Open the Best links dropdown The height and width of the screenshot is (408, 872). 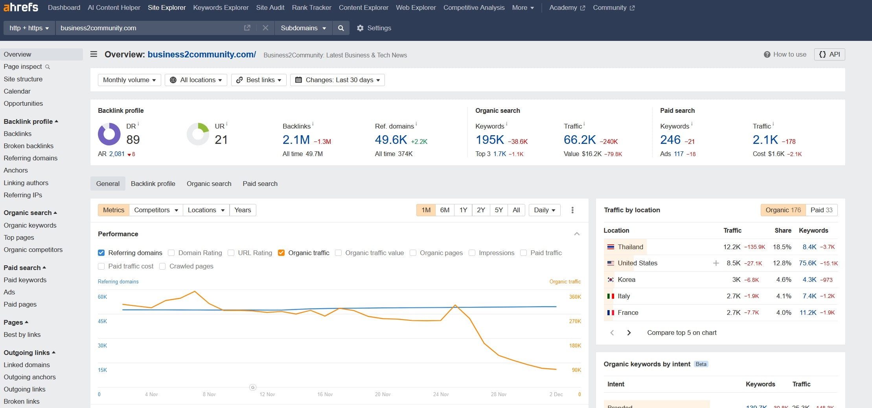259,80
